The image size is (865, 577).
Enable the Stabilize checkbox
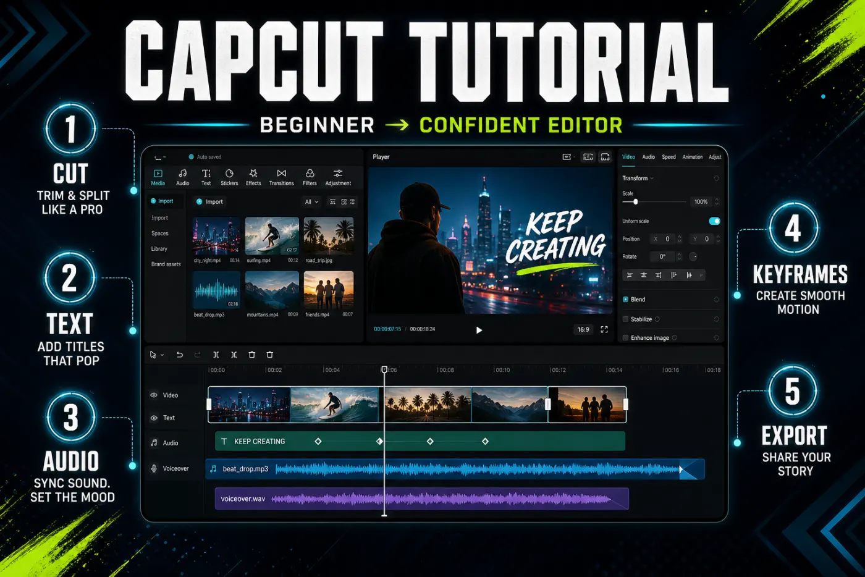(625, 319)
